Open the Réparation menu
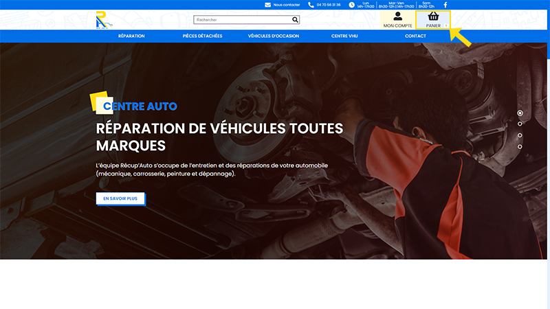The height and width of the screenshot is (309, 550). (x=131, y=36)
